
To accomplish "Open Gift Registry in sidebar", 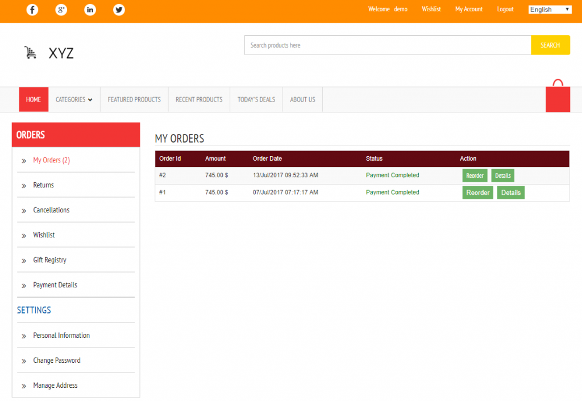I will pyautogui.click(x=50, y=260).
